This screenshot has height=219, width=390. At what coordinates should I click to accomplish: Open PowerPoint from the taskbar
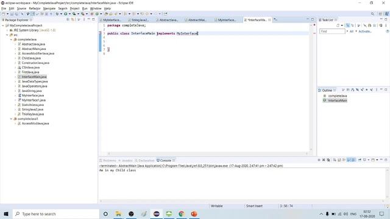(x=194, y=214)
